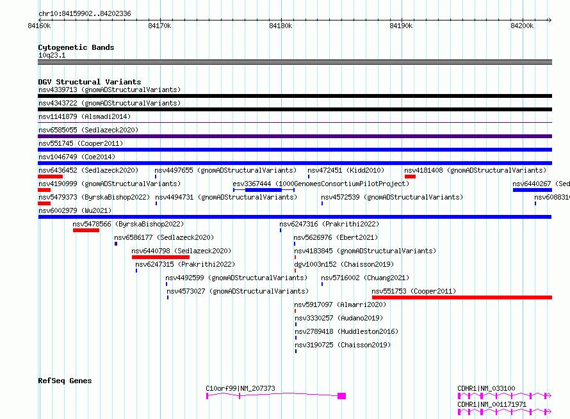The image size is (570, 419).
Task: Select the red bar under nsv5478566
Action: (x=86, y=230)
